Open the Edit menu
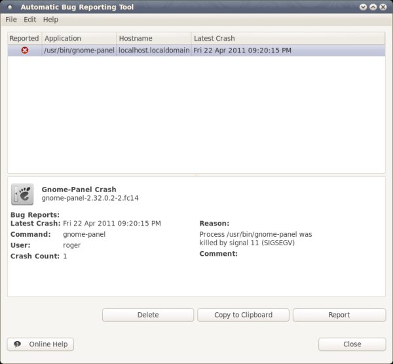This screenshot has width=393, height=364. (x=30, y=20)
